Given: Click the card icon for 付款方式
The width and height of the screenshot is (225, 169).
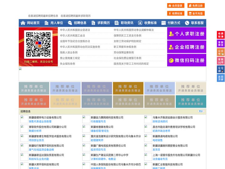Looking at the screenshot, I should 163,23.
